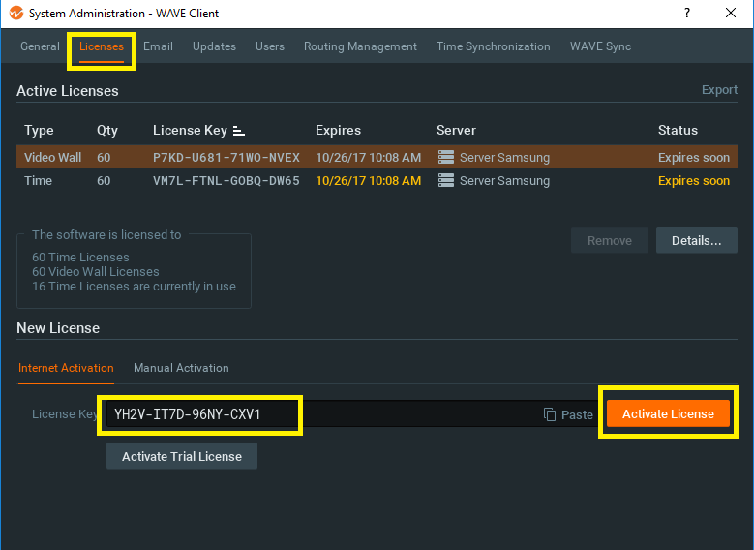Switch to the Manual Activation tab
The height and width of the screenshot is (550, 754).
pos(181,368)
